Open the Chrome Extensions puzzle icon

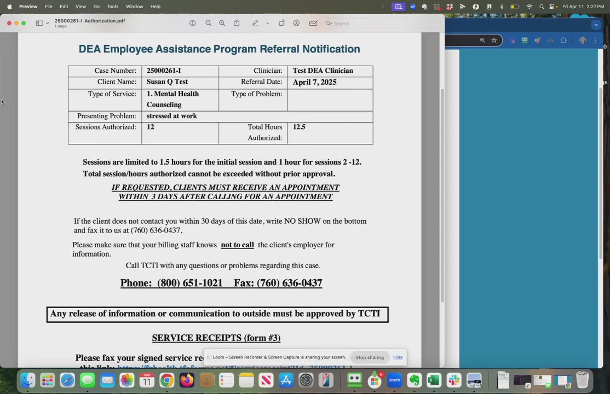[x=563, y=40]
